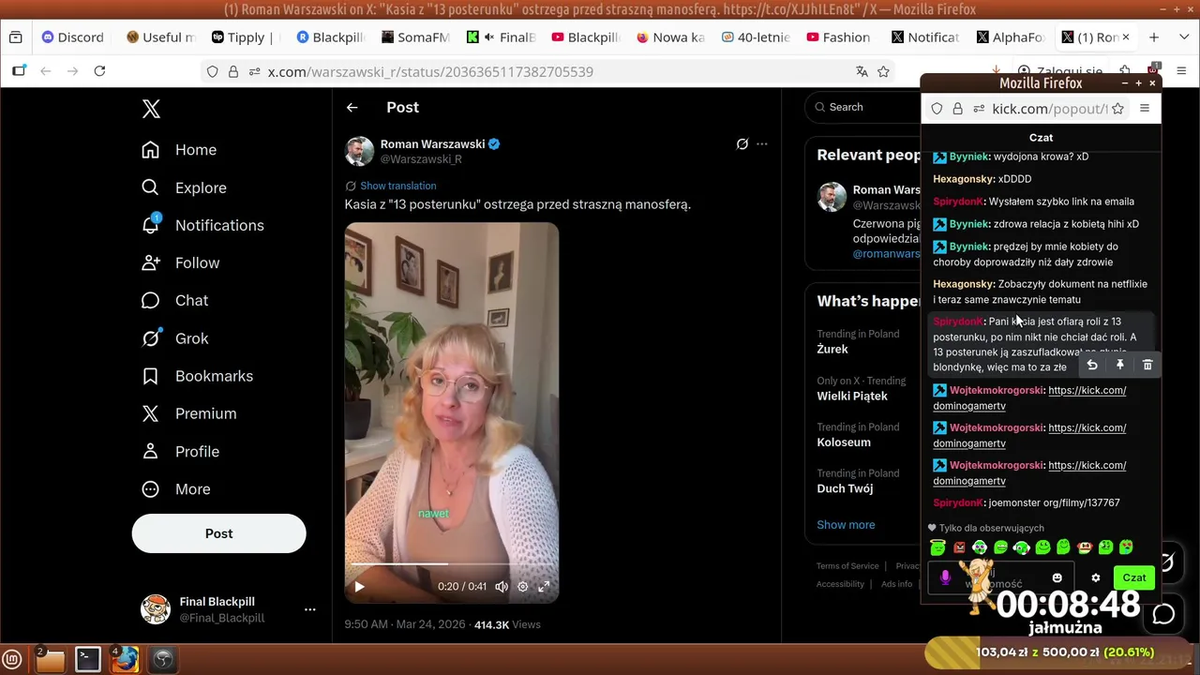Screen dimensions: 1200x675
Task: Reply to SpirydonK's highlighted chat message
Action: pyautogui.click(x=1092, y=365)
